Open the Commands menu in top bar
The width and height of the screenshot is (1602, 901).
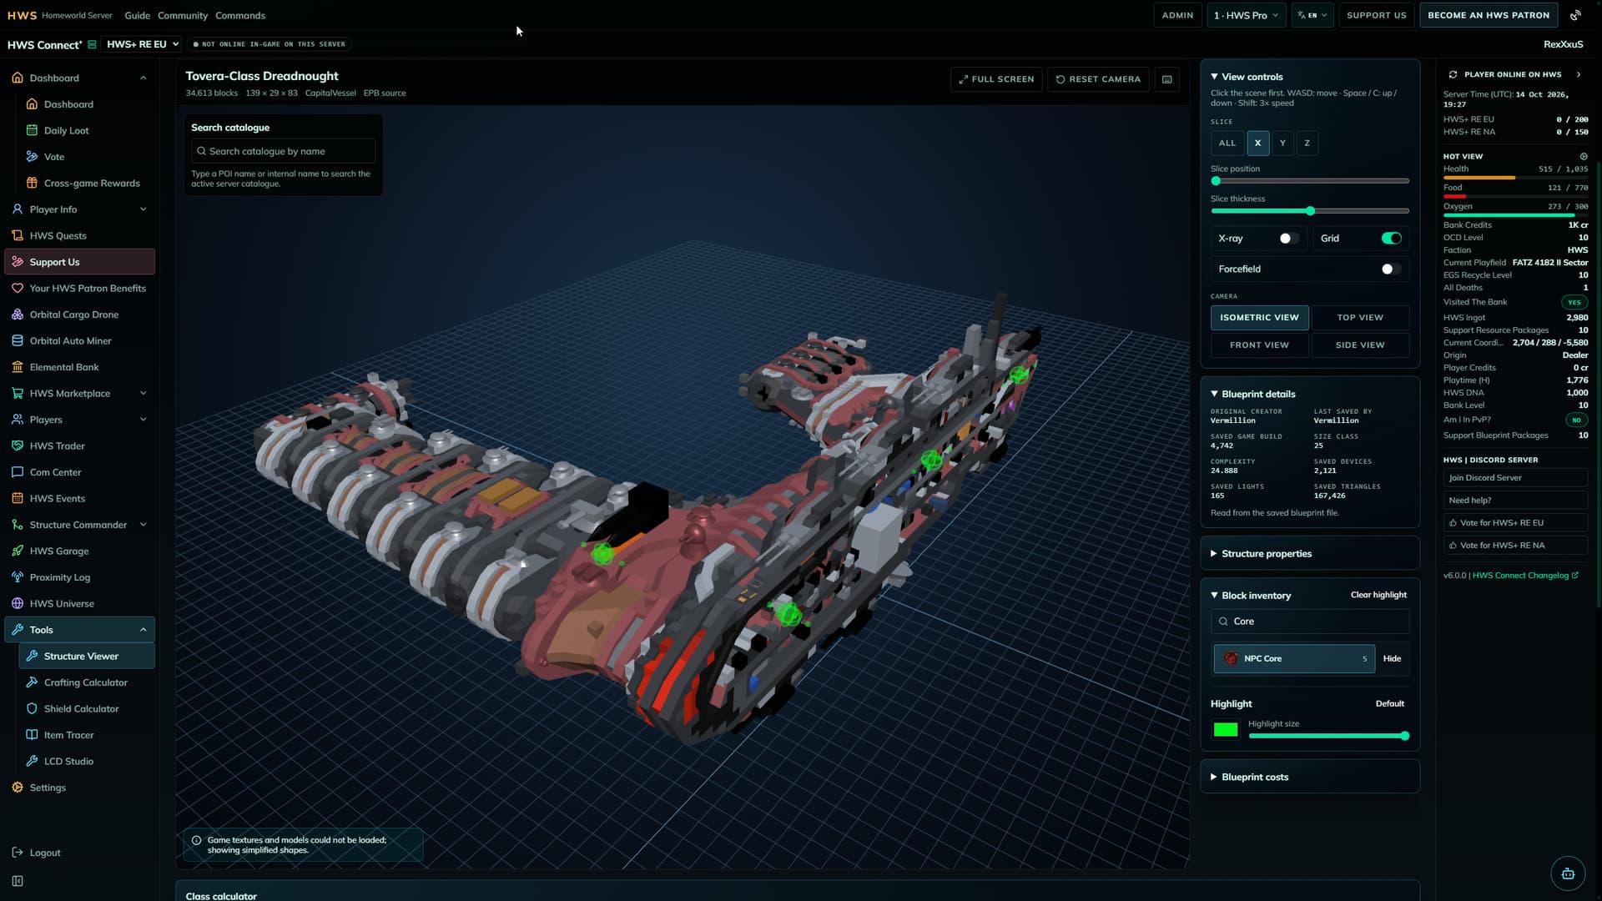point(240,15)
